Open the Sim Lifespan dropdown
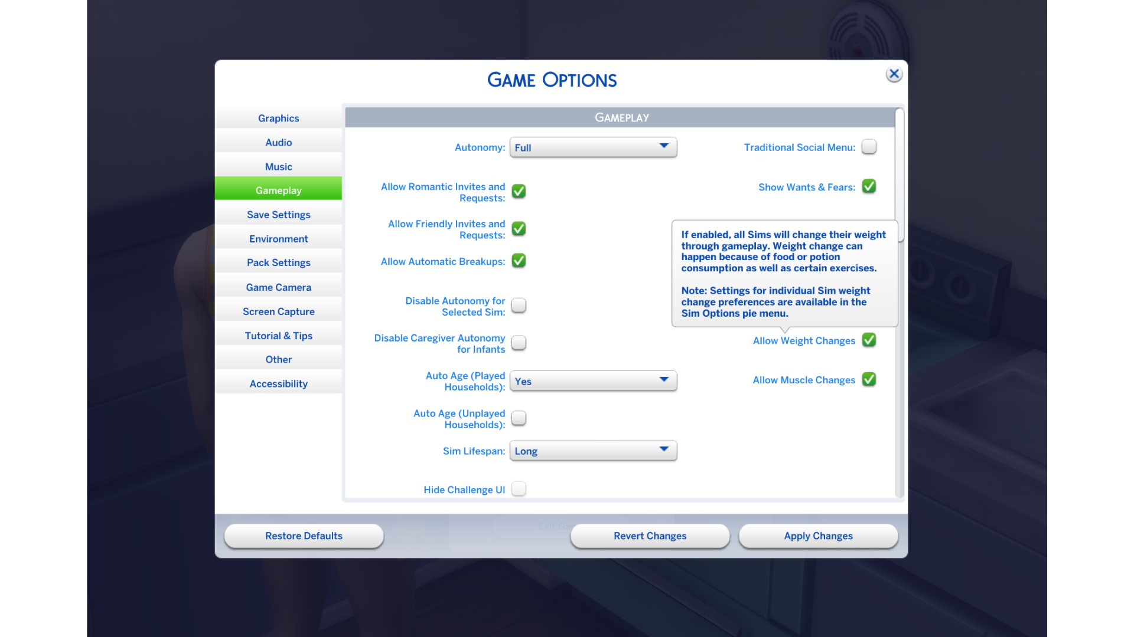Screen dimensions: 1134x637 coord(593,451)
